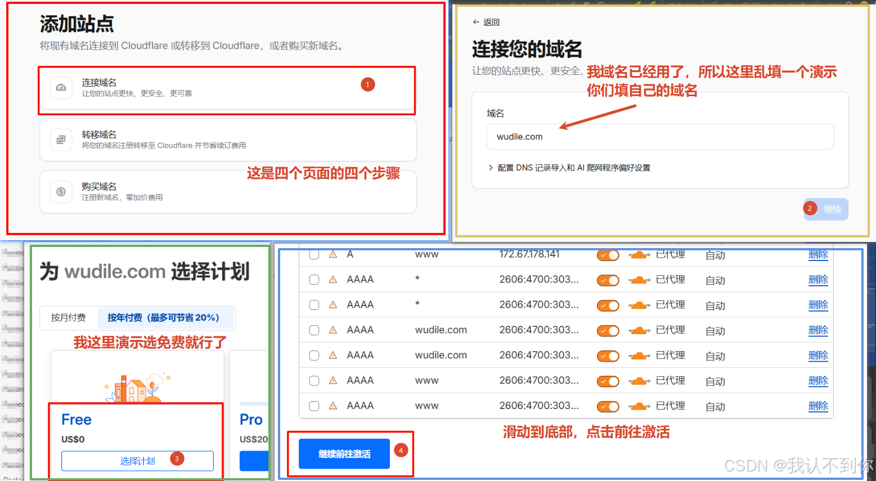The image size is (876, 481).
Task: Click 删除 for lower AAAA www record
Action: point(818,406)
